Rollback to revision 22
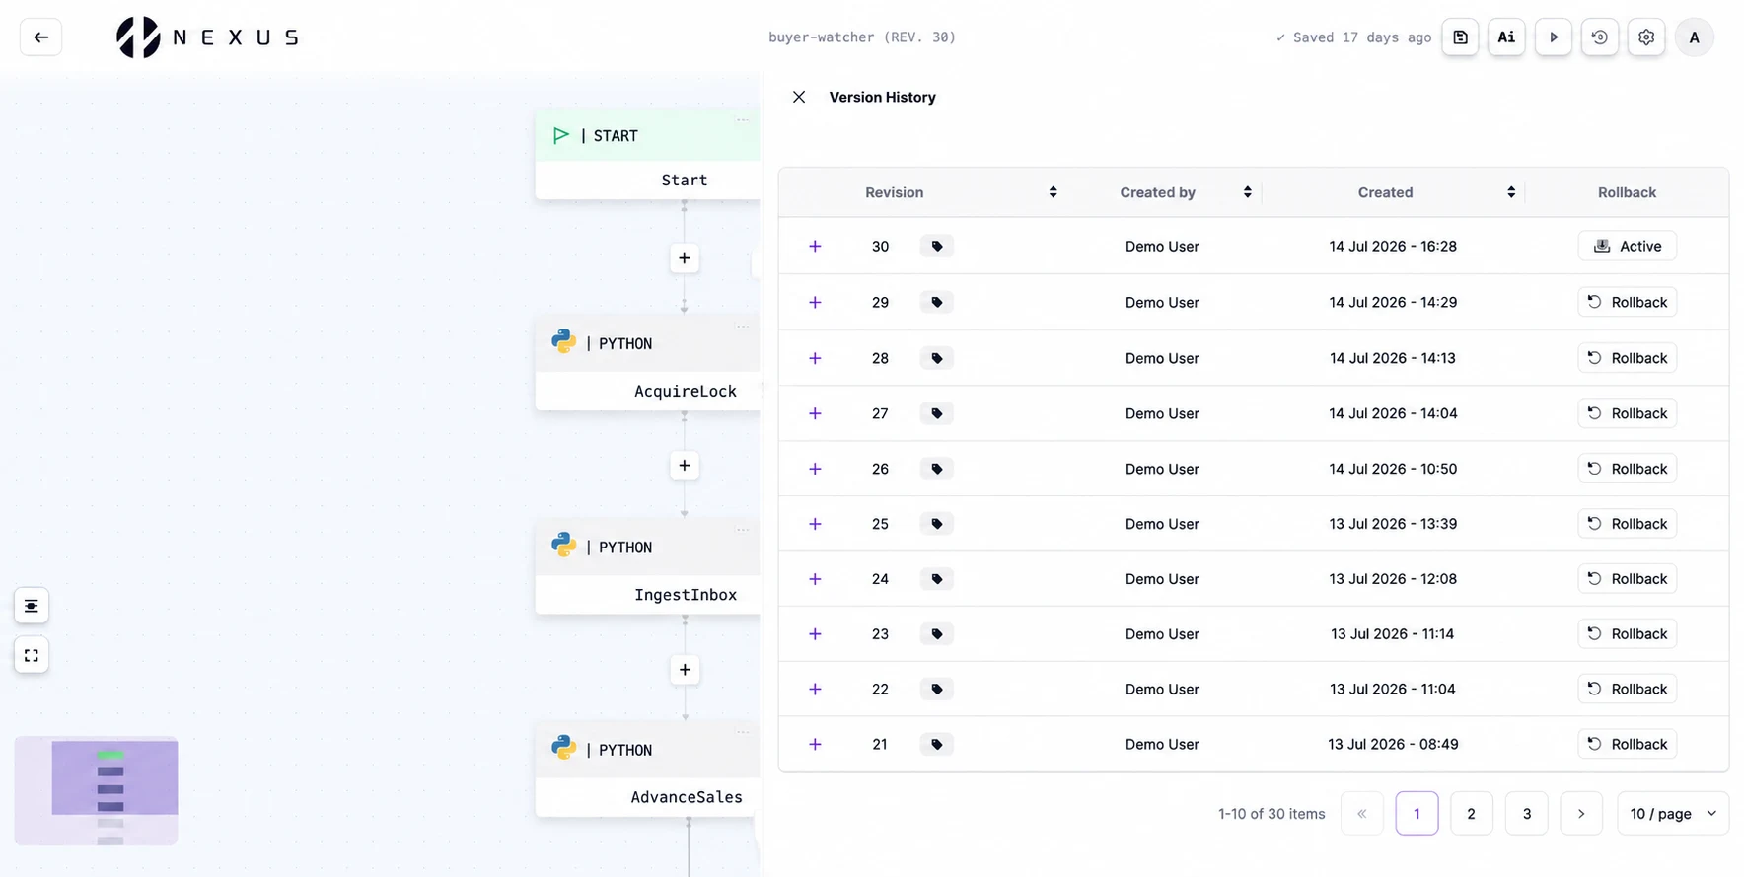 click(x=1628, y=690)
